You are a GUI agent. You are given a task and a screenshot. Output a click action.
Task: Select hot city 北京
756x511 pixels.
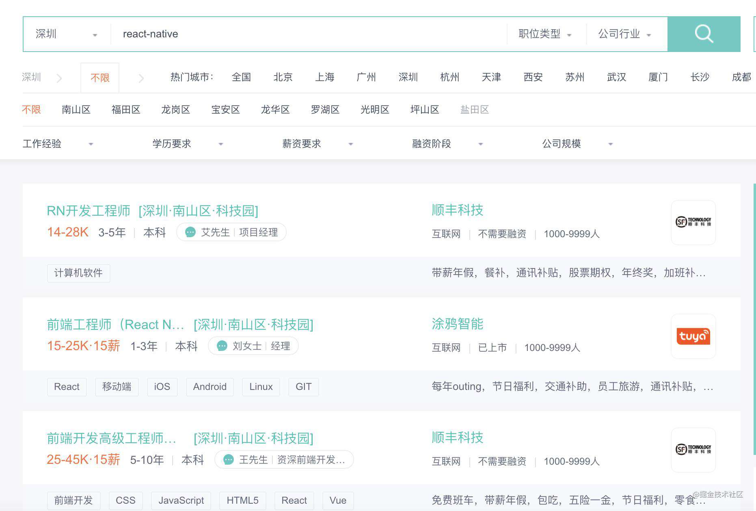[283, 77]
